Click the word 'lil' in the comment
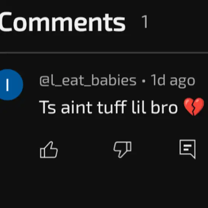Screen dimensions: 208x208 (139, 107)
